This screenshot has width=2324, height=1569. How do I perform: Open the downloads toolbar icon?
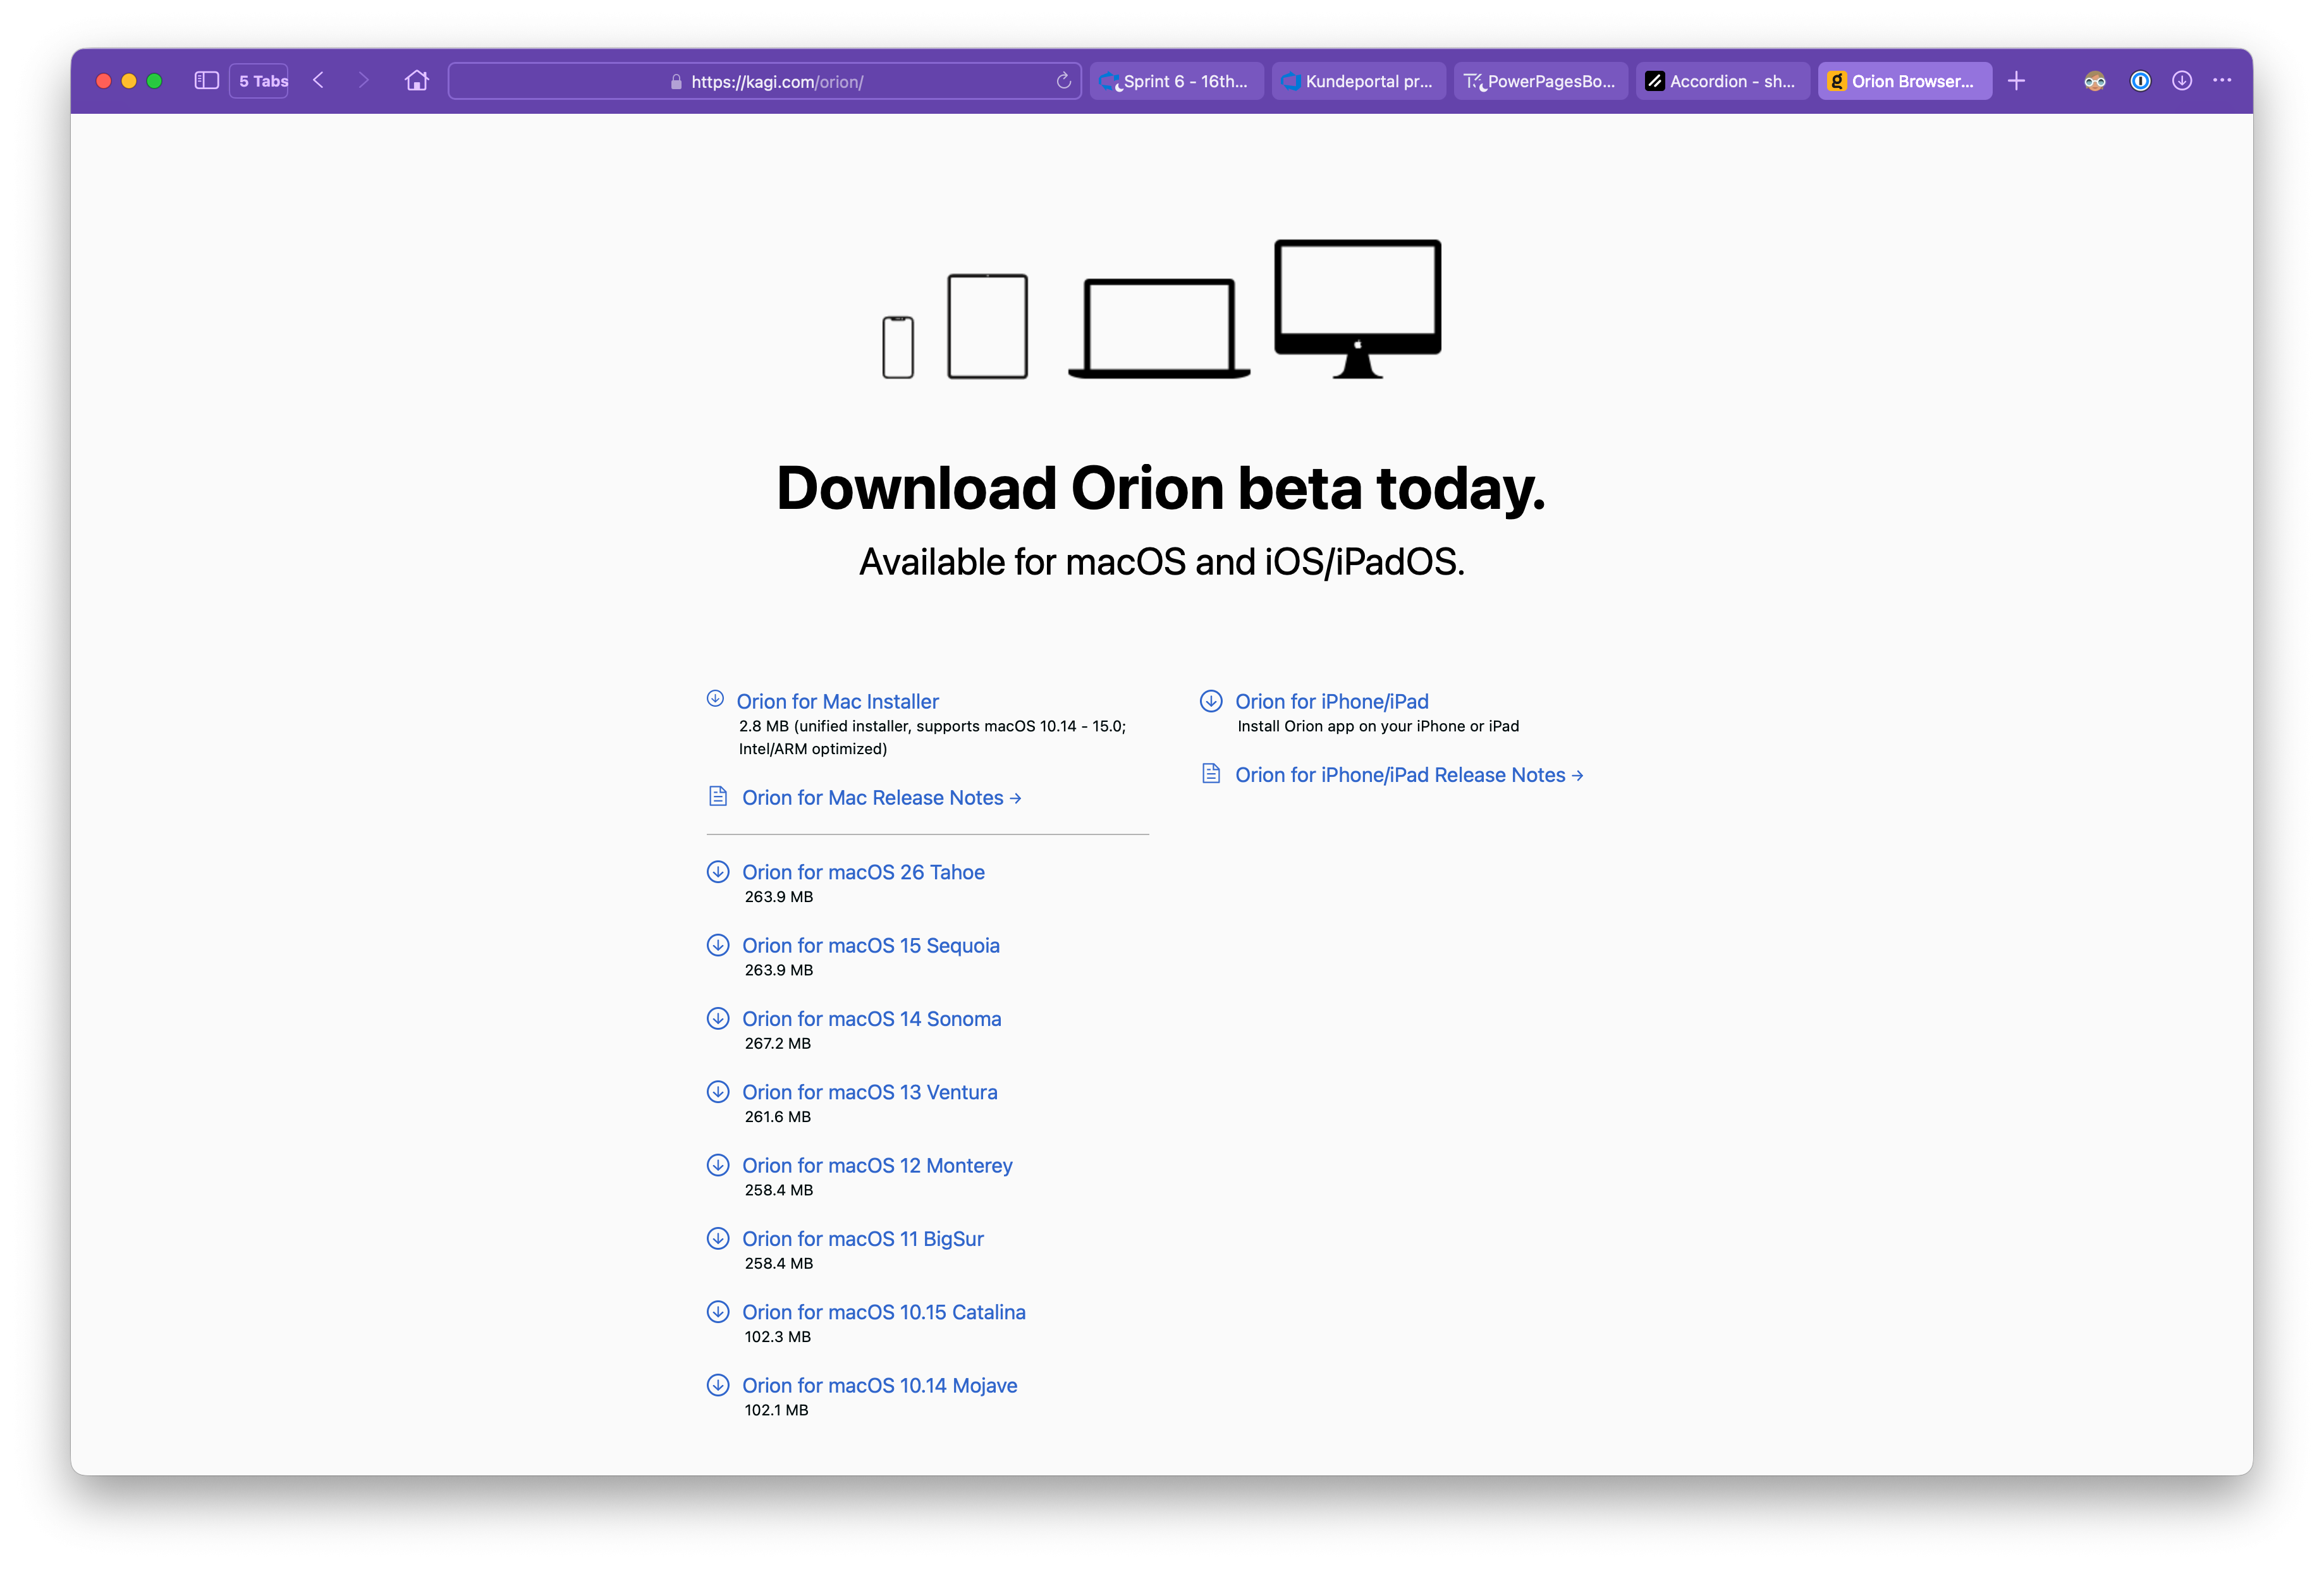[x=2182, y=81]
